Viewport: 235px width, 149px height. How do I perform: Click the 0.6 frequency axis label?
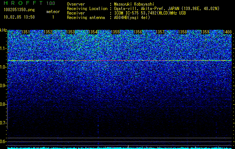(x=3, y=142)
